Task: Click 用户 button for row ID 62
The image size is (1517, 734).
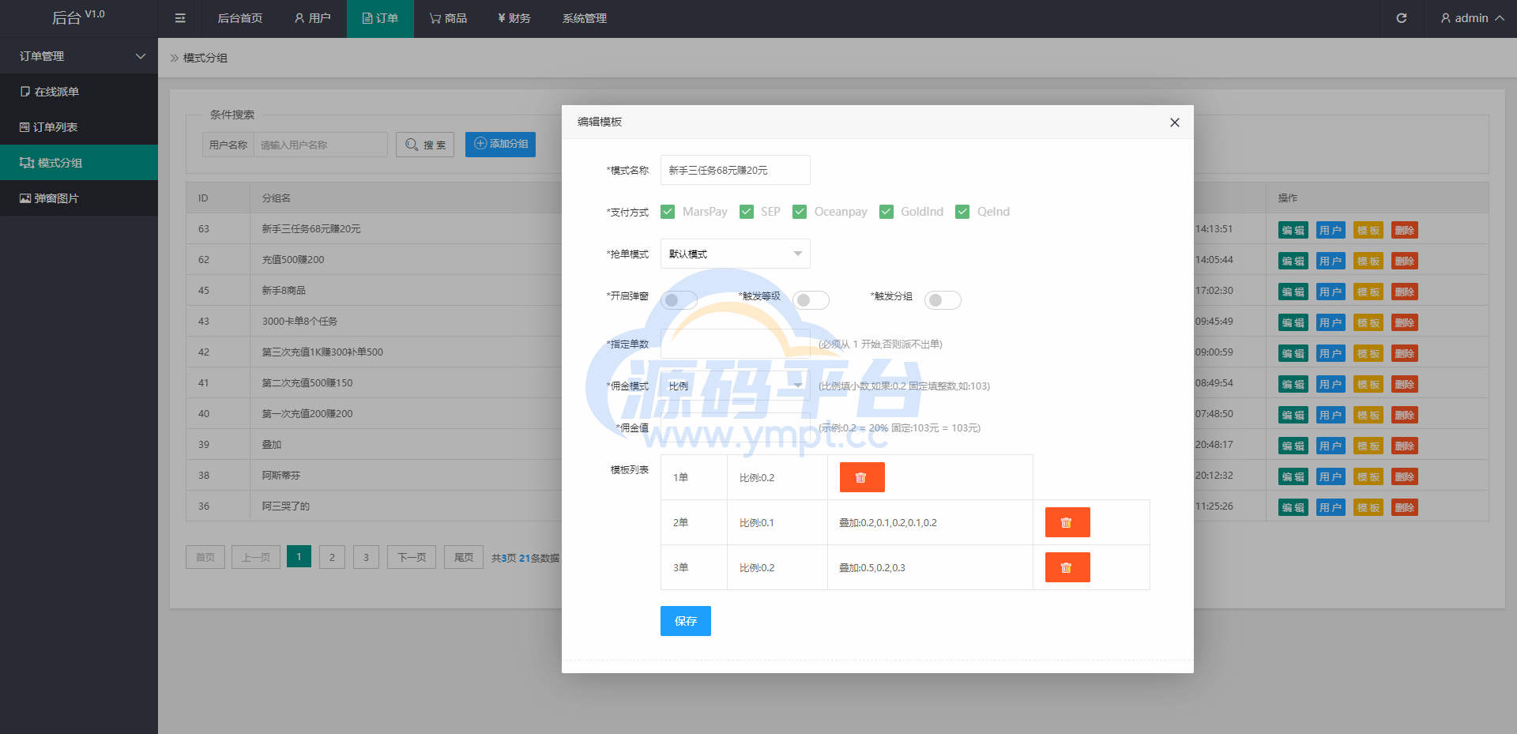Action: [1331, 262]
